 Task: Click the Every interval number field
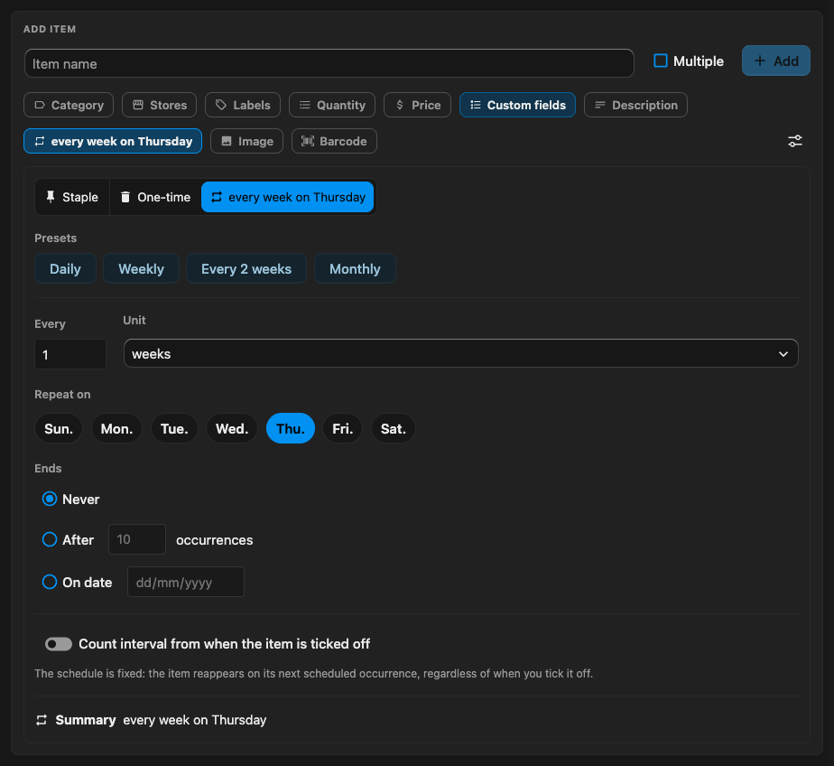point(70,354)
